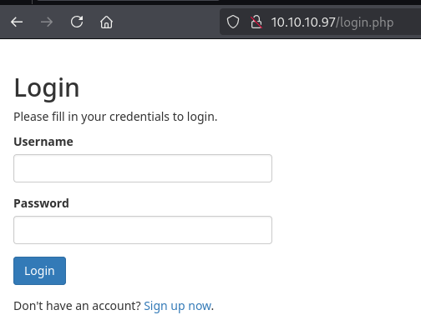Open the tracking protection shield icon

tap(233, 22)
